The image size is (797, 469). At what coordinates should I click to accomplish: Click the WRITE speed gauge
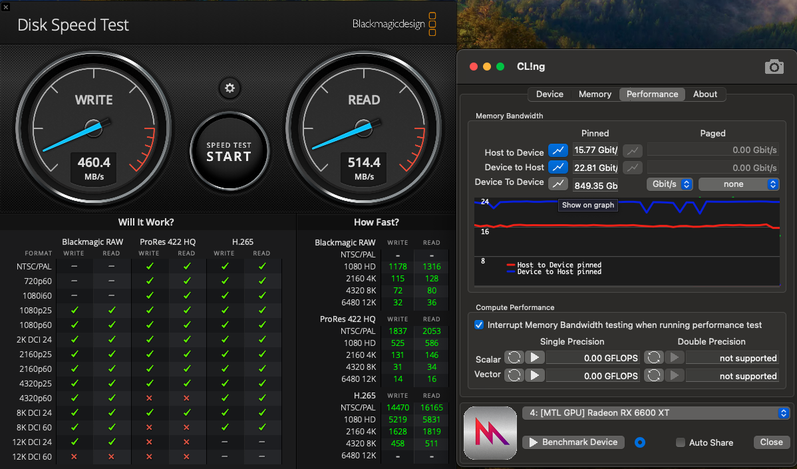click(94, 127)
